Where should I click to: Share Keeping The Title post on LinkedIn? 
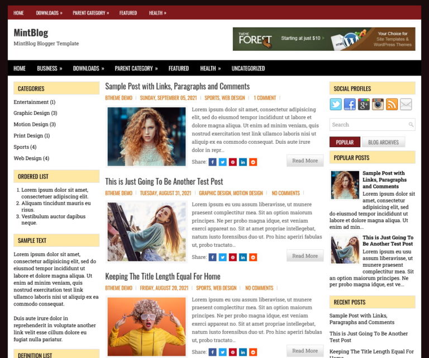pyautogui.click(x=243, y=352)
